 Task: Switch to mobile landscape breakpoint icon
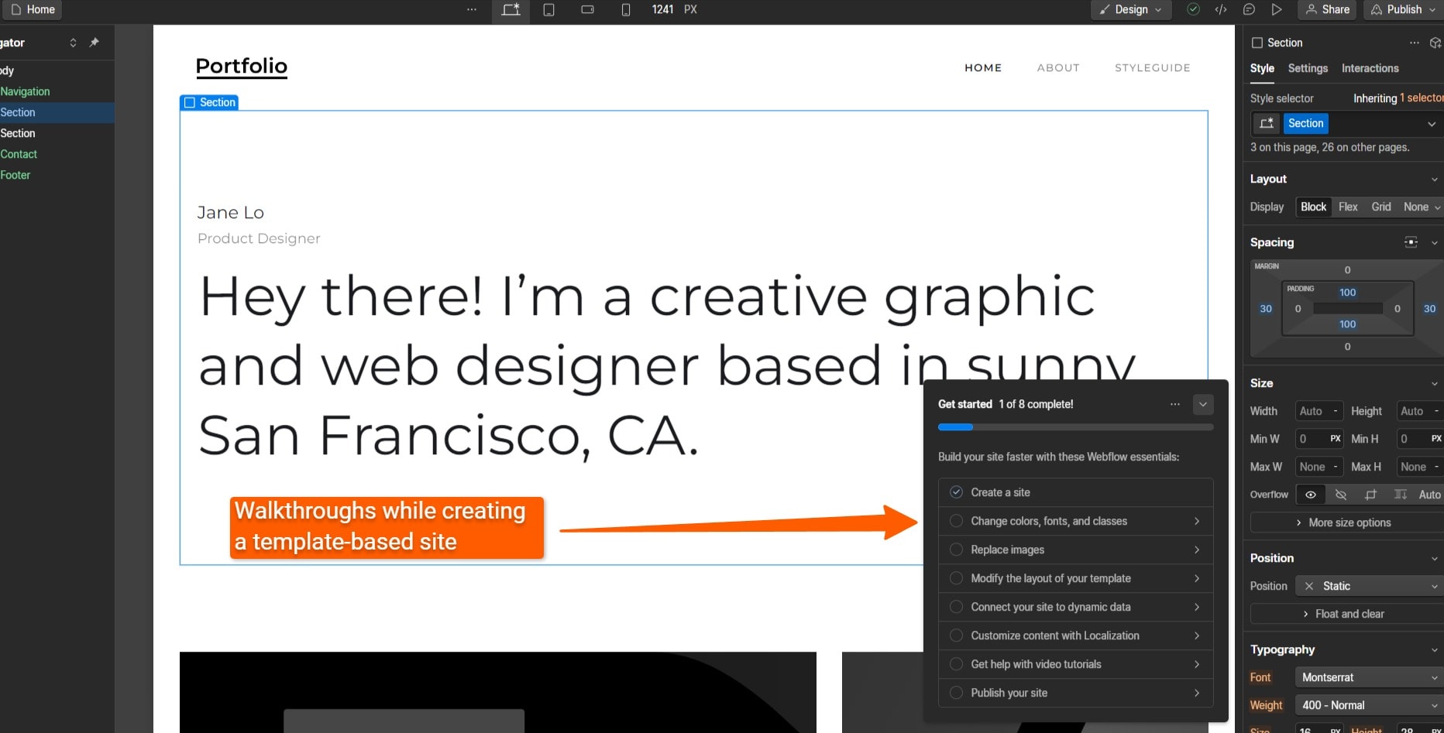click(x=587, y=10)
